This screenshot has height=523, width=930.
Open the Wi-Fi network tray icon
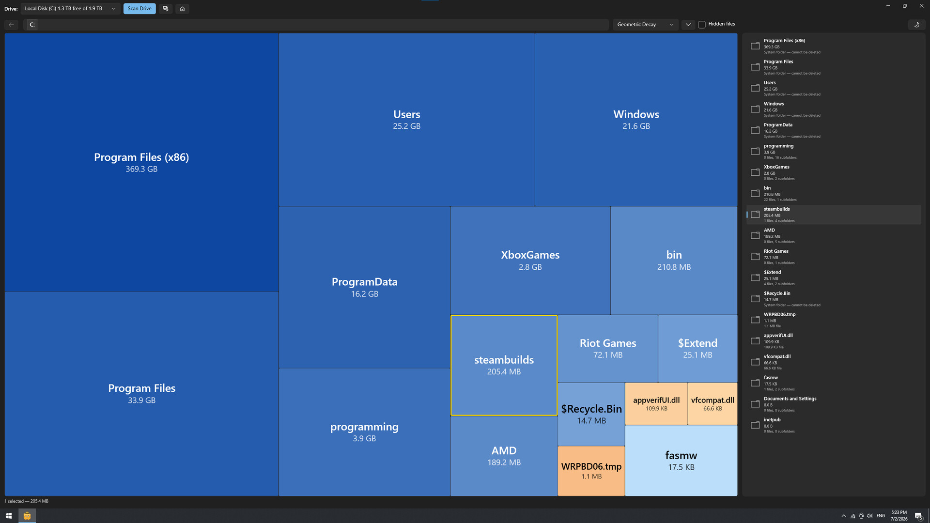tap(853, 516)
